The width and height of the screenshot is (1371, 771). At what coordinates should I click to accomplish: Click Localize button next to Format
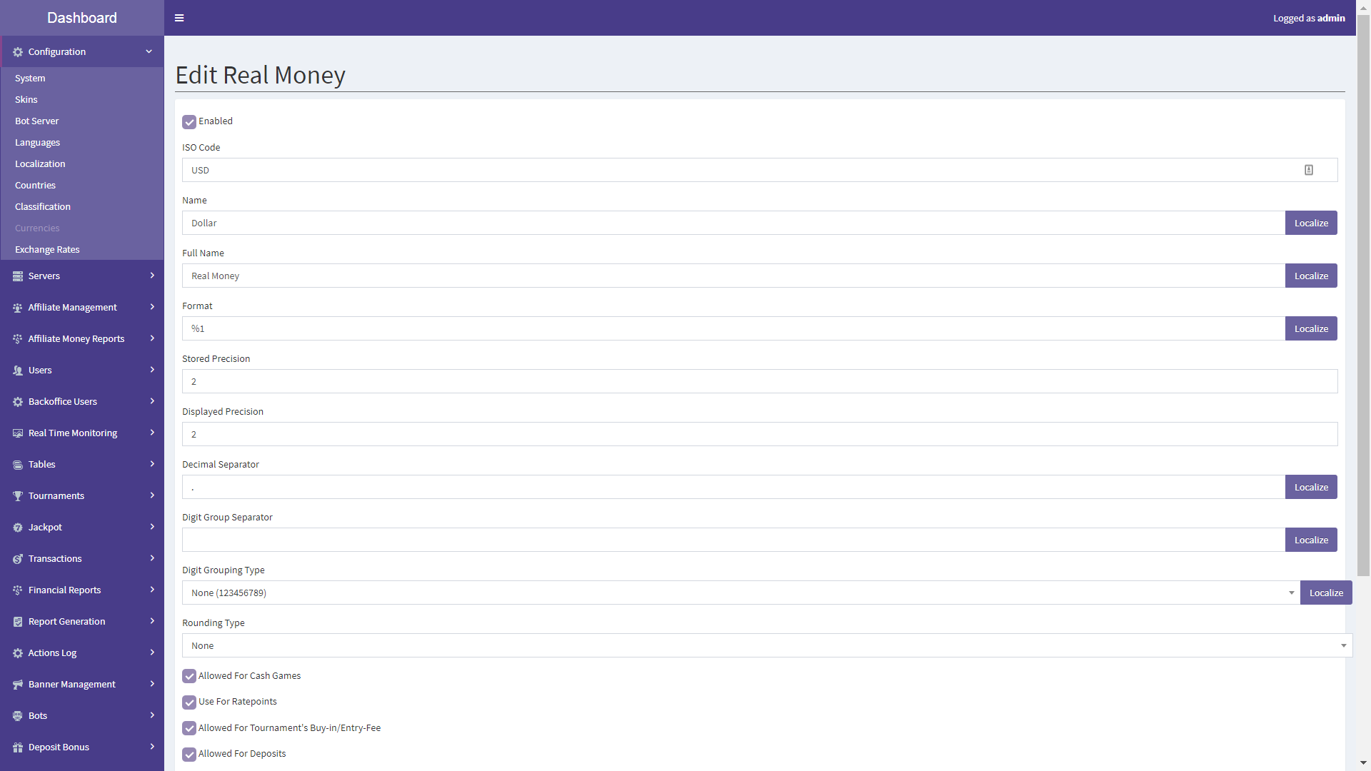point(1311,328)
